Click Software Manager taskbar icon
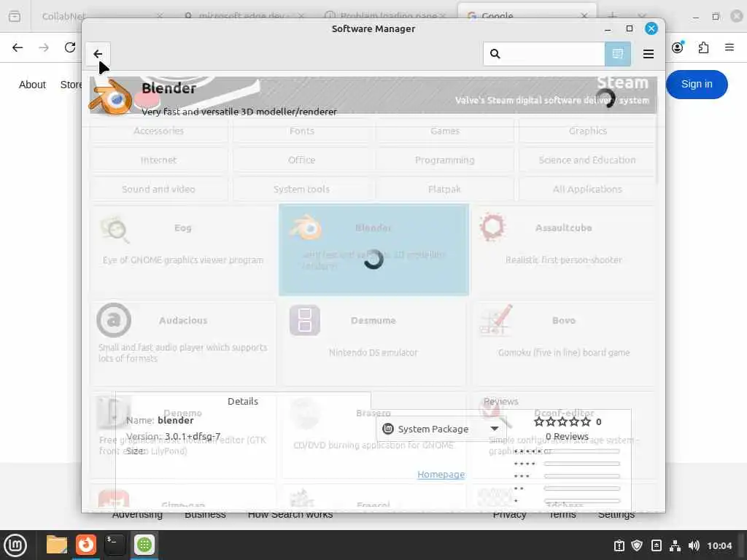The height and width of the screenshot is (560, 747). (x=144, y=545)
